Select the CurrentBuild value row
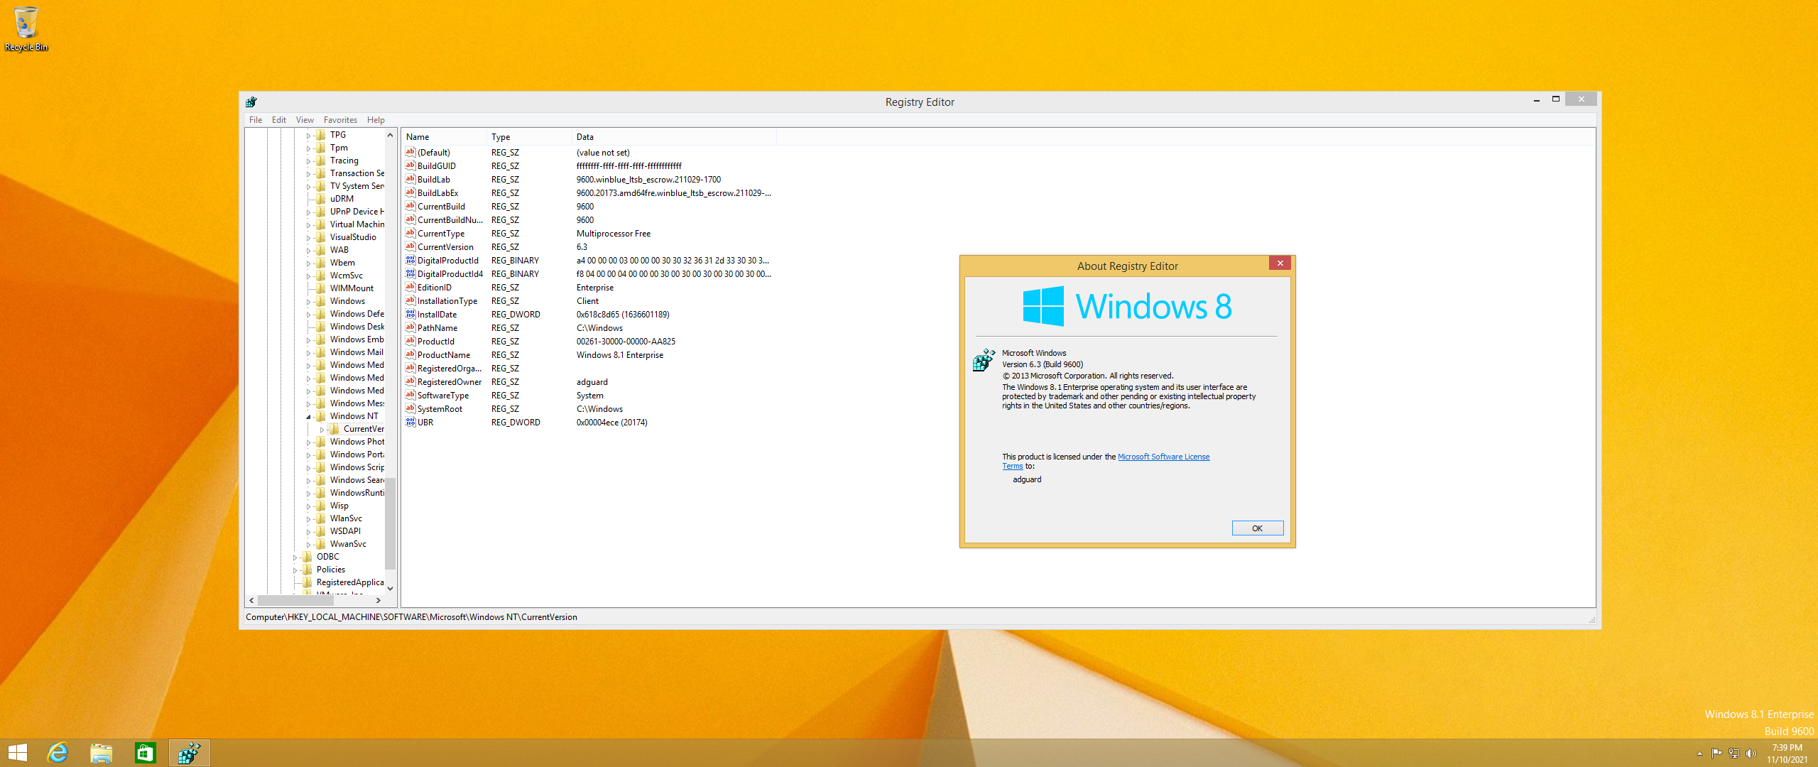 (x=589, y=207)
